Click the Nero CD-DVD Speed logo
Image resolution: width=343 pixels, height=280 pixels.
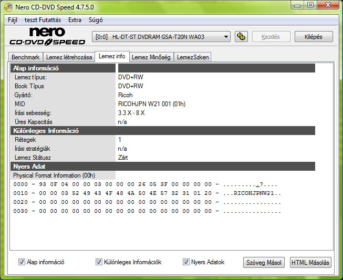(x=47, y=36)
